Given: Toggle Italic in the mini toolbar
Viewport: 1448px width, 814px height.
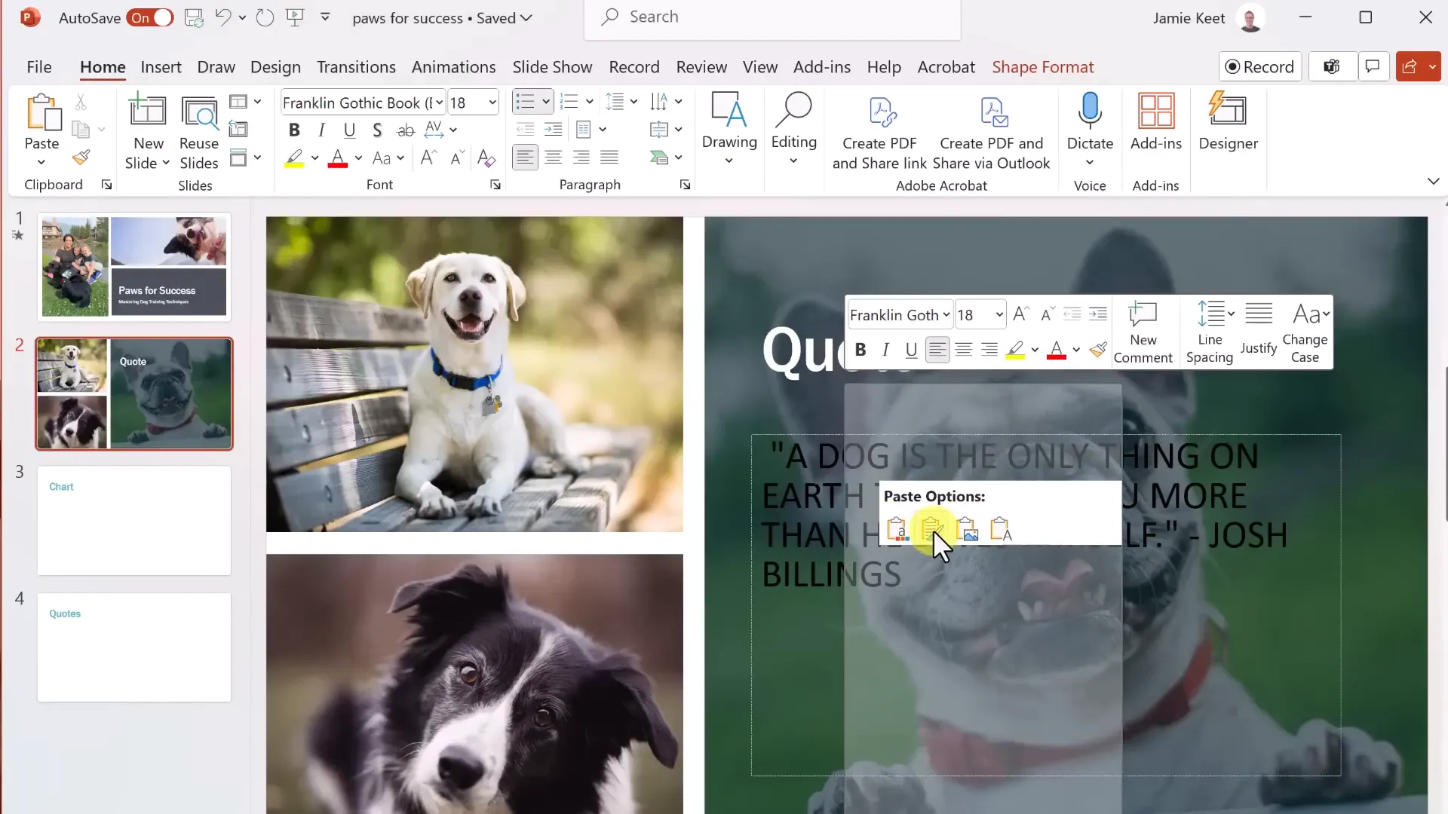Looking at the screenshot, I should [886, 350].
